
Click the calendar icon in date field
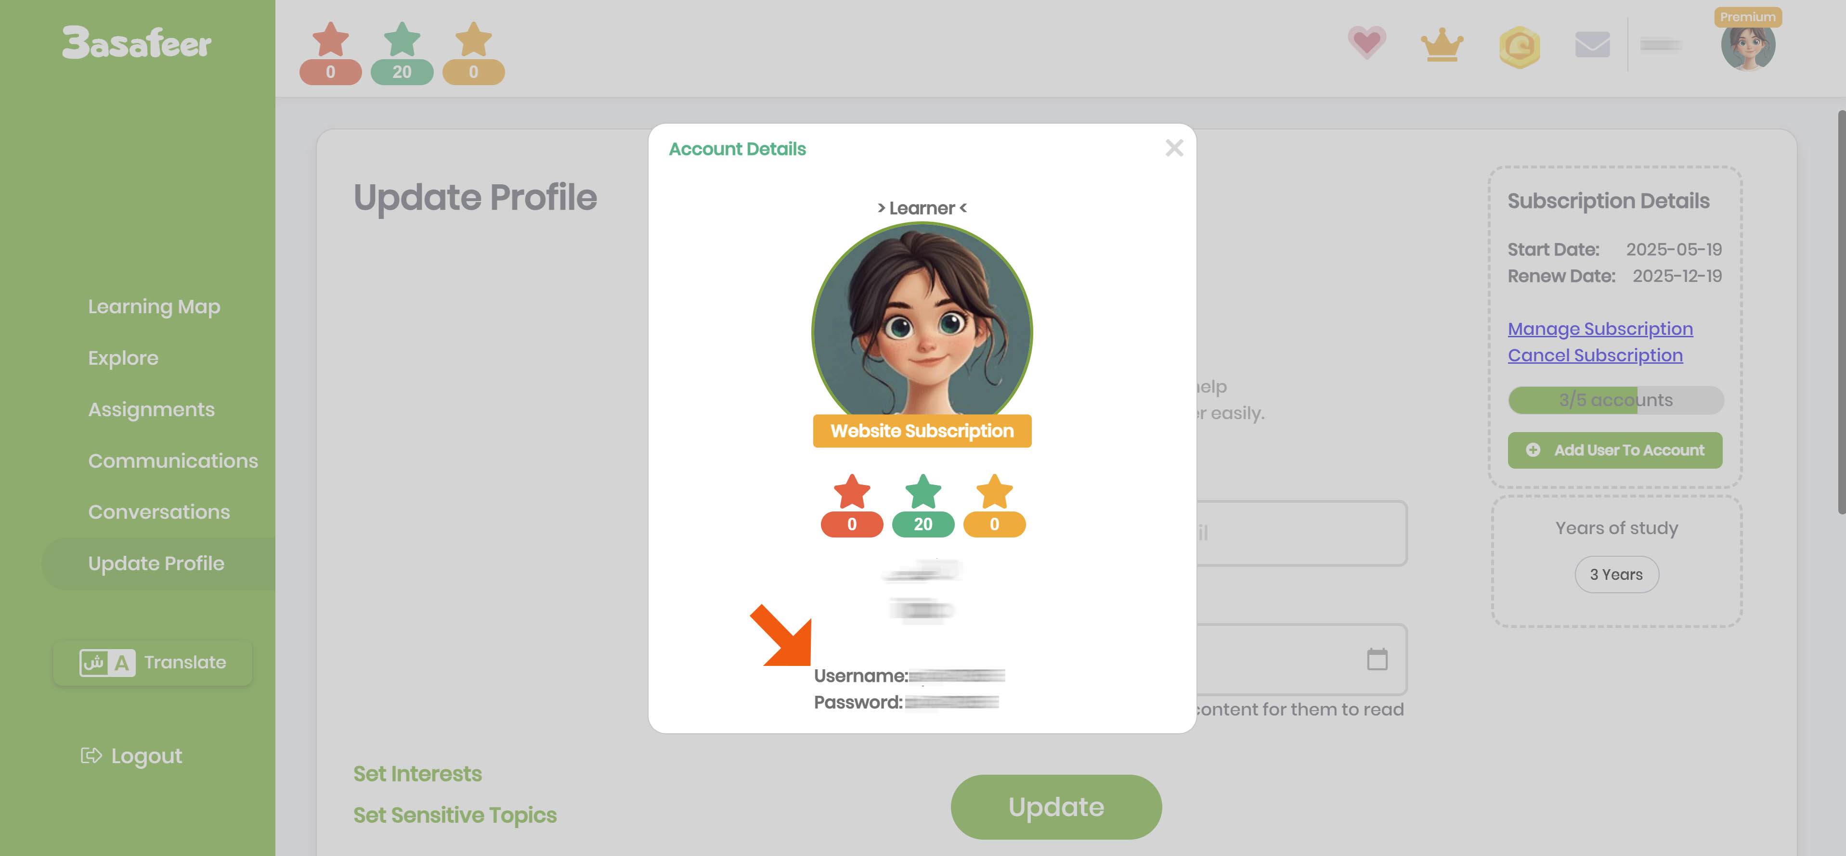[1377, 659]
